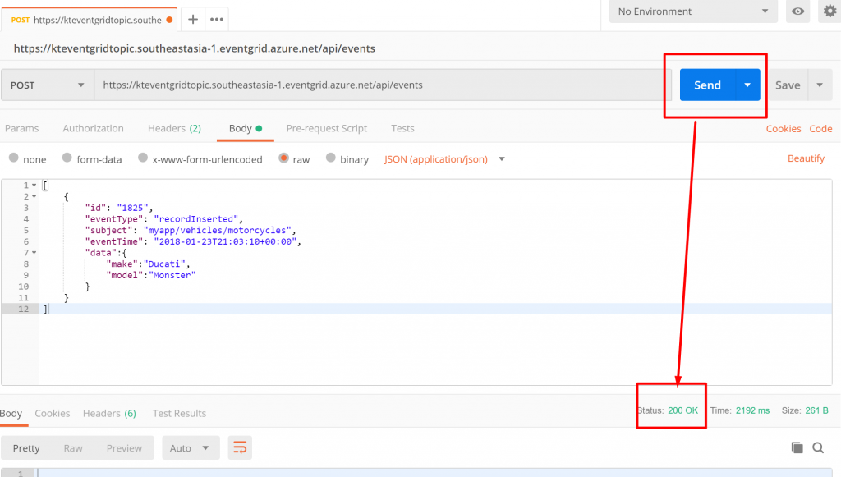841x477 pixels.
Task: Select x-www-form-urlencoded body type
Action: click(143, 158)
